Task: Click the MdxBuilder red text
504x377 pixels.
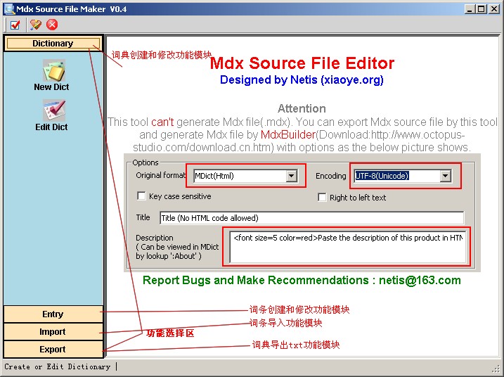Action: tap(288, 135)
